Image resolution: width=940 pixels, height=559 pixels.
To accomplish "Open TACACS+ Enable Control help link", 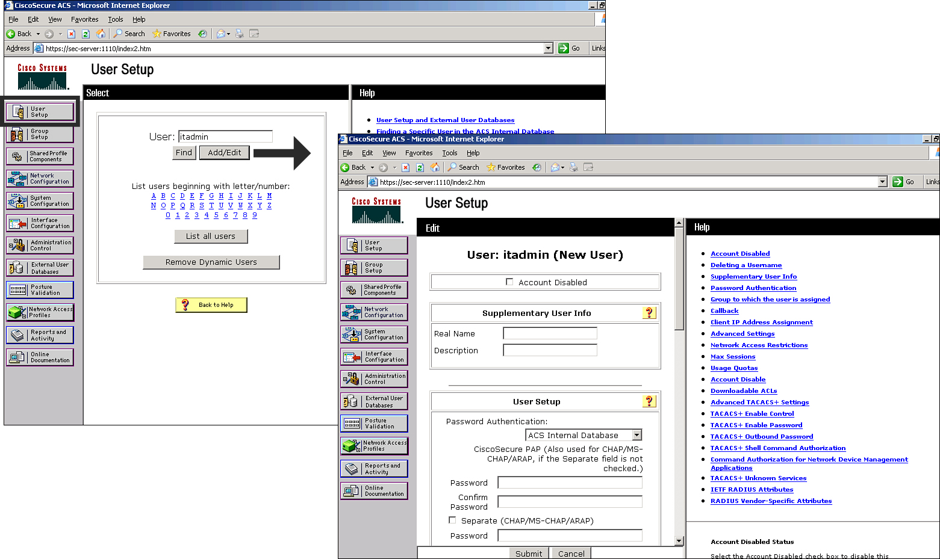I will [x=752, y=413].
